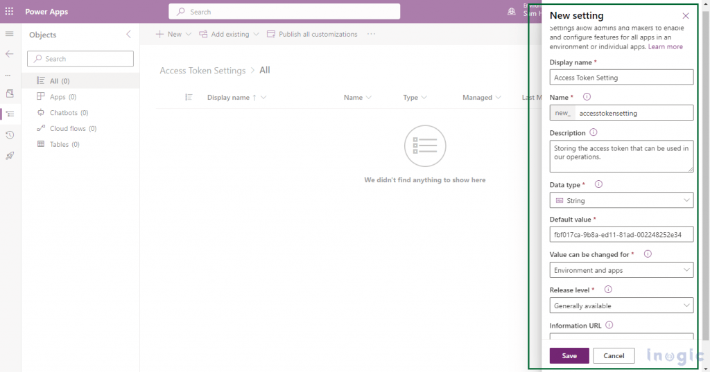Screen dimensions: 710x372
Task: Open the New command menu
Action: pos(173,35)
